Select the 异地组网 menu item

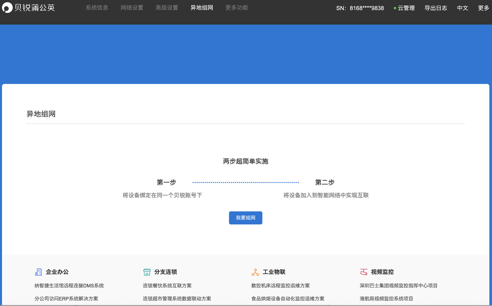click(202, 8)
